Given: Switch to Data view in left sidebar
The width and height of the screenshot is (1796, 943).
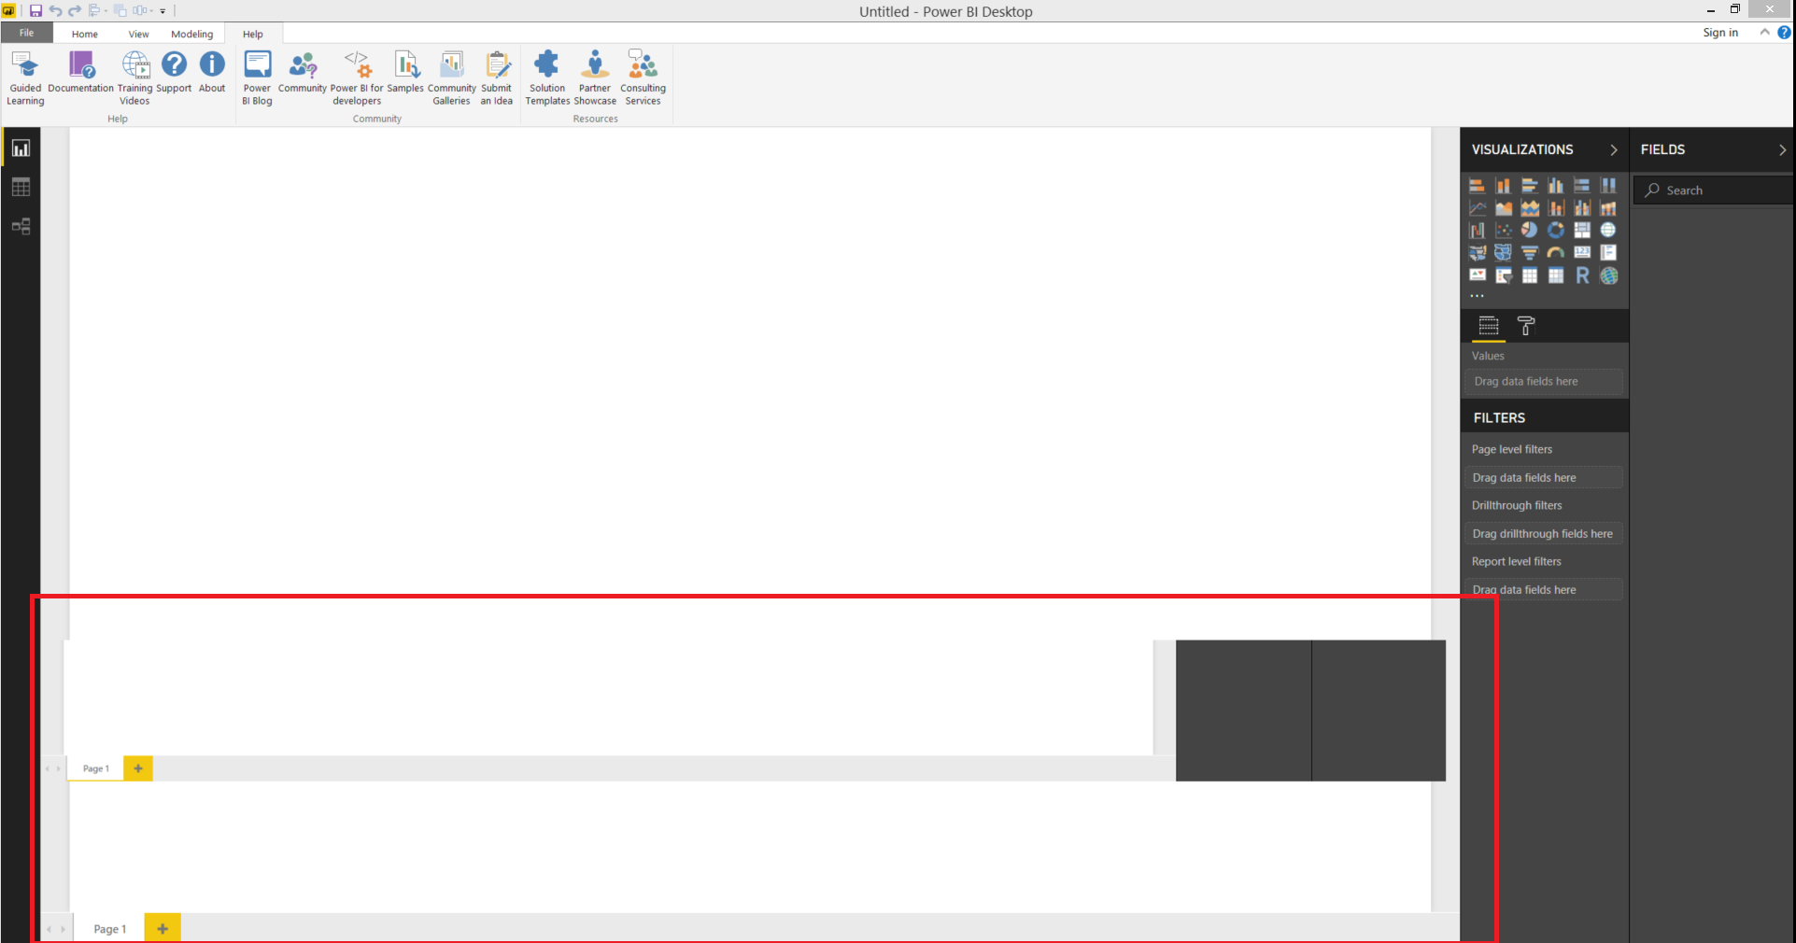Looking at the screenshot, I should tap(21, 188).
